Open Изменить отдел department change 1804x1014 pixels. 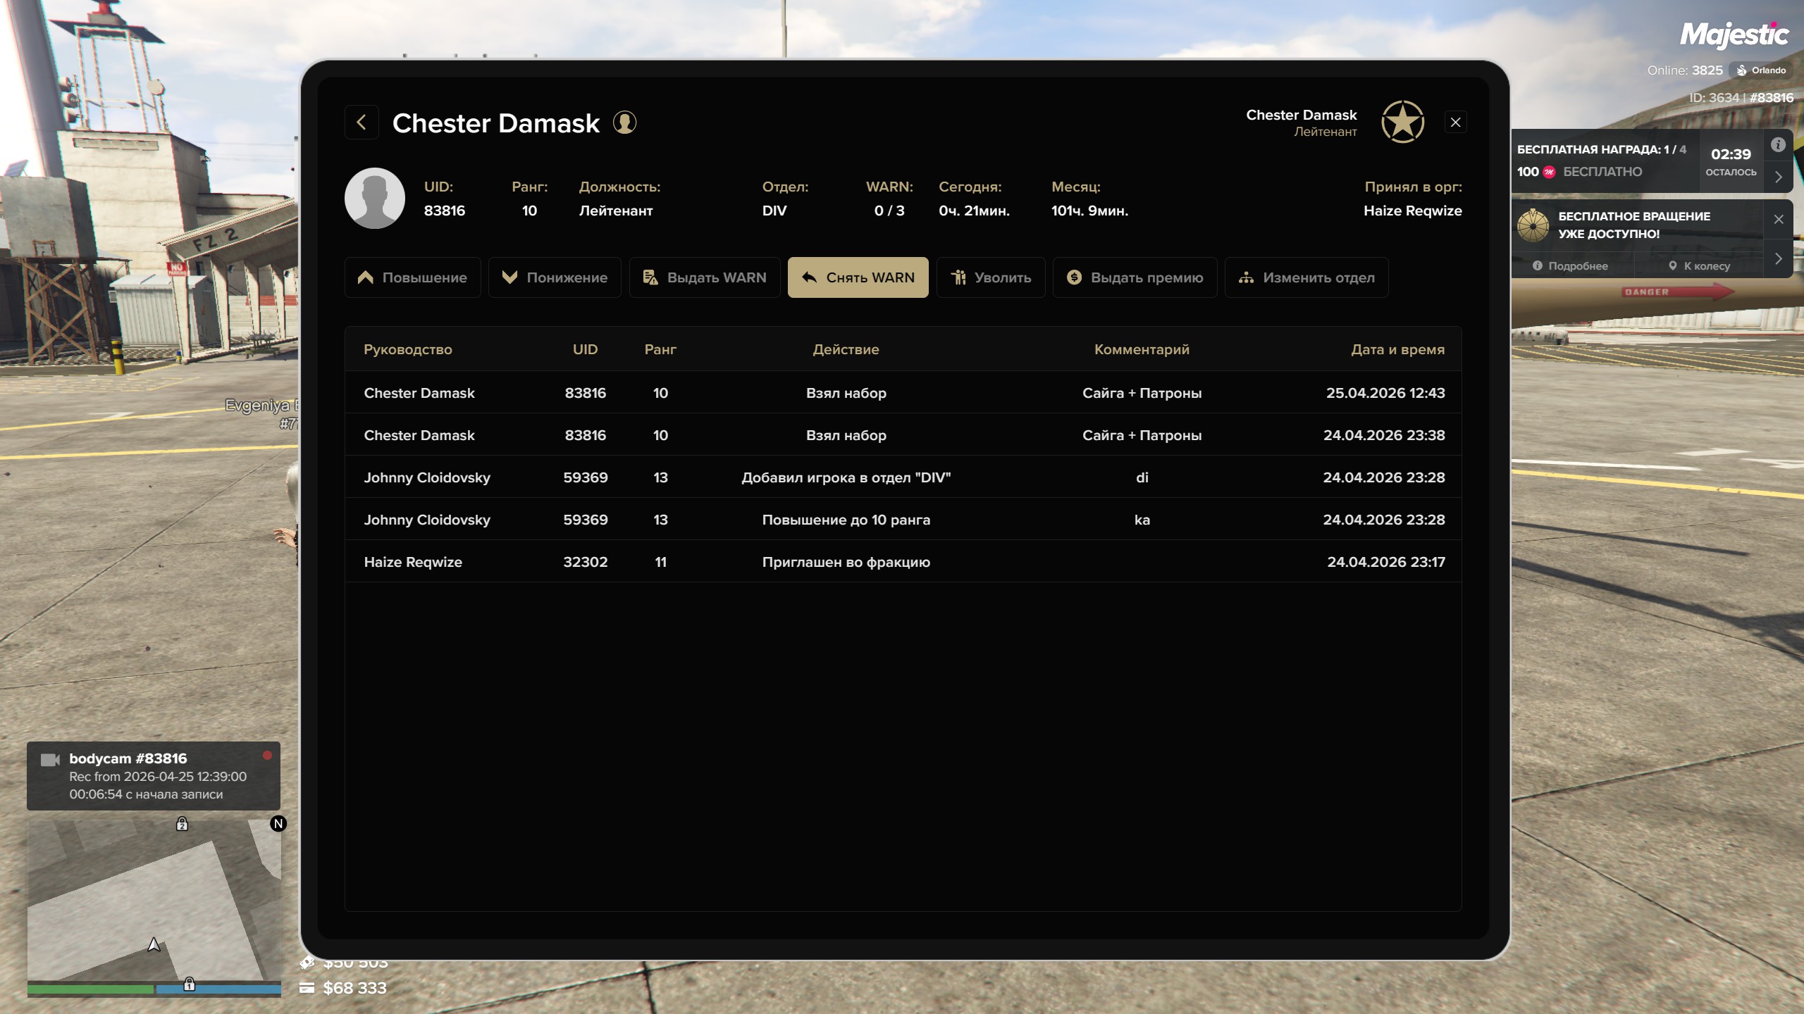(1306, 277)
